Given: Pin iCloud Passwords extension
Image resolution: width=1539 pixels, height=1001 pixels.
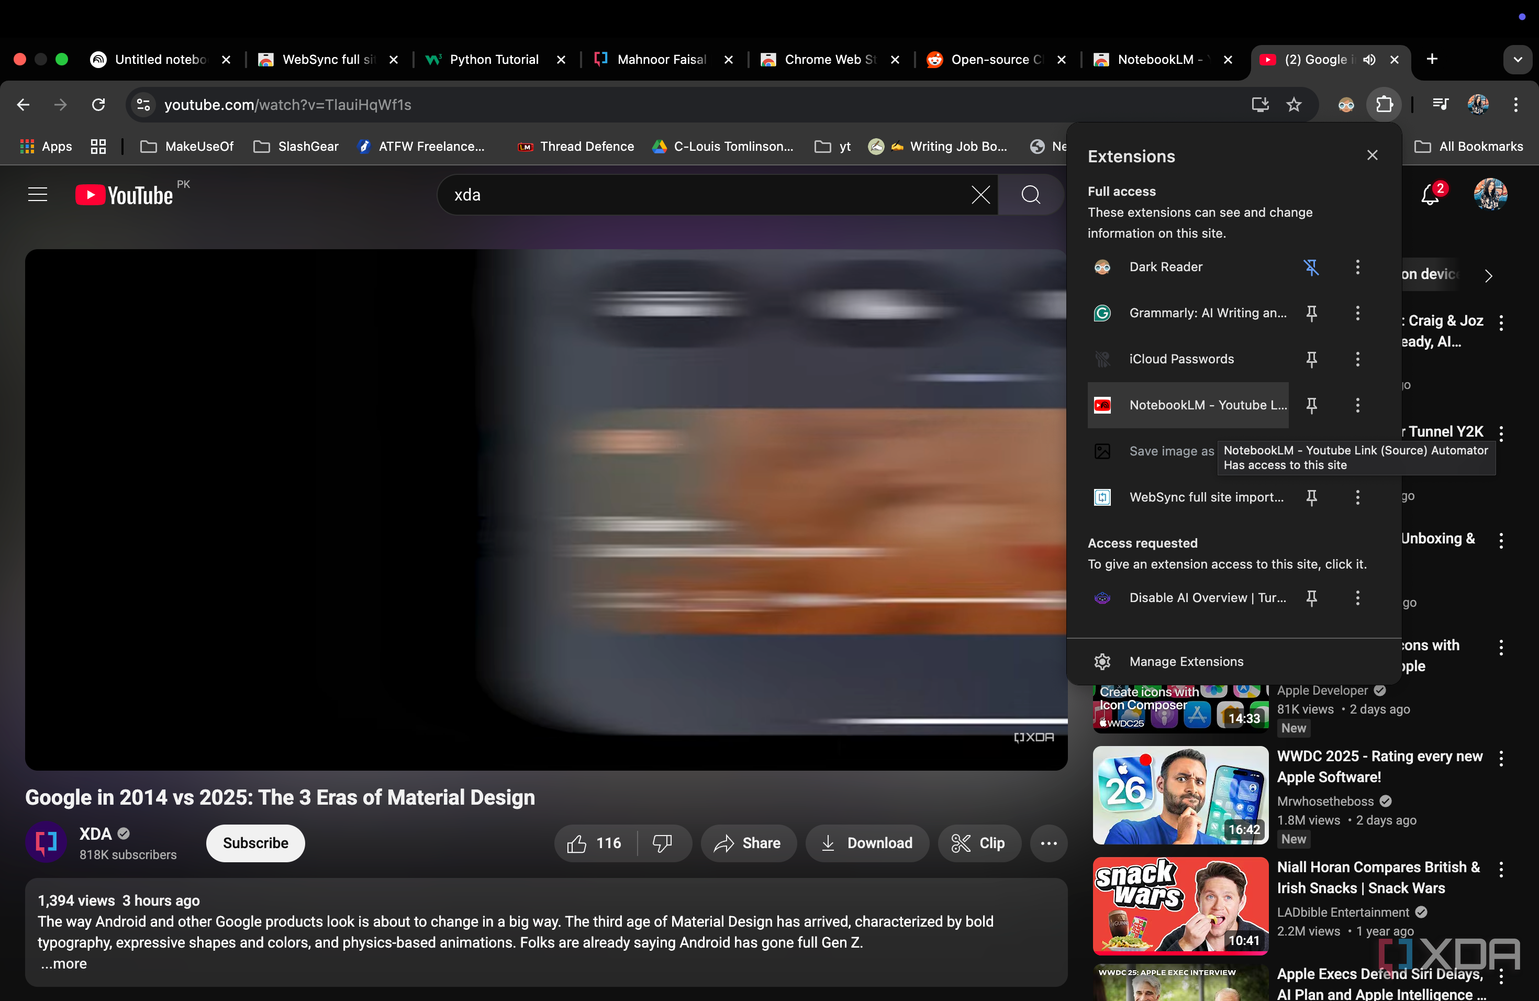Looking at the screenshot, I should click(x=1311, y=359).
